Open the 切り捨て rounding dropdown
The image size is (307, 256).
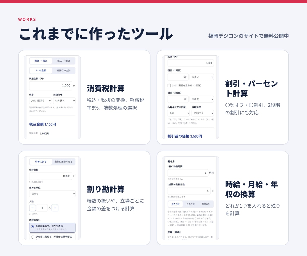64,101
